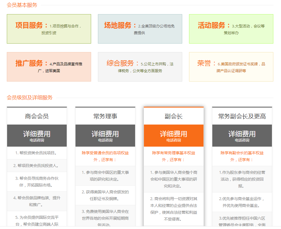Screen dimensions: 281x229
Task: Click item 3. 帮会员寻找商务合作伙伴
Action: coord(37,182)
